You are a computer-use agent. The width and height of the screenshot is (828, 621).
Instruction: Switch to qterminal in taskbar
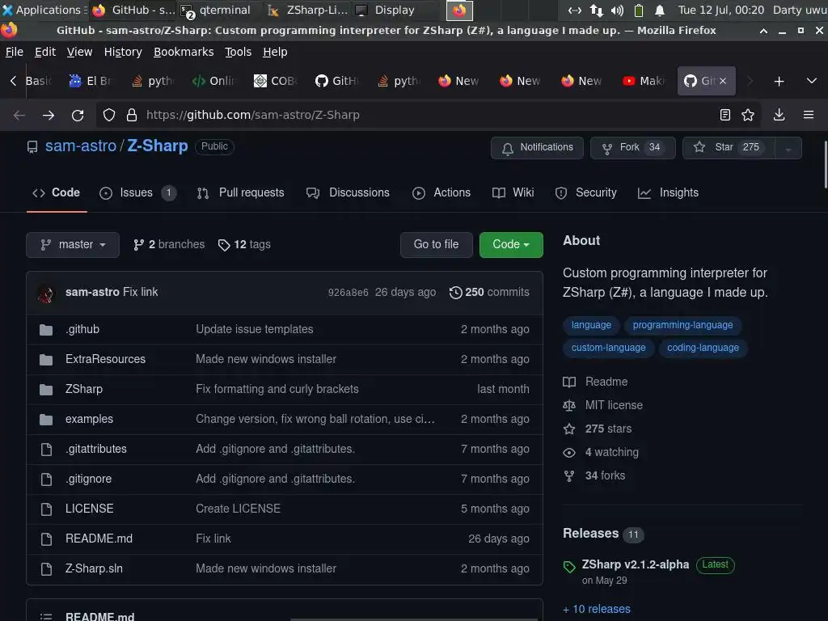coord(217,10)
